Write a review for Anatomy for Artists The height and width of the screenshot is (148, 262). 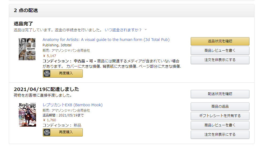220,51
